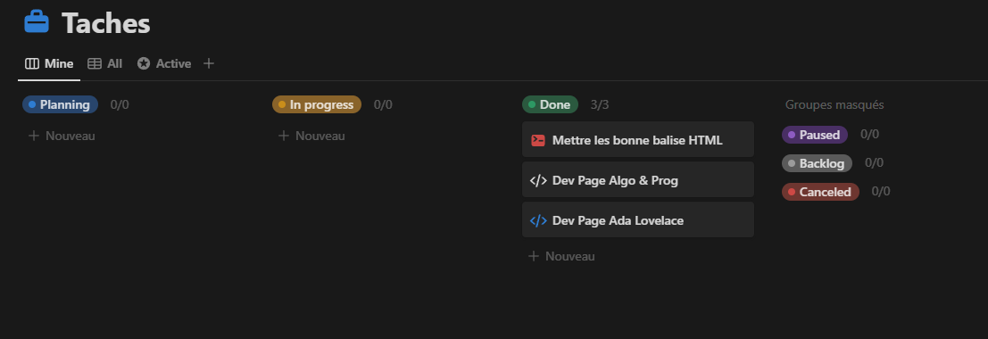
Task: Open the Done status tag
Action: 550,104
